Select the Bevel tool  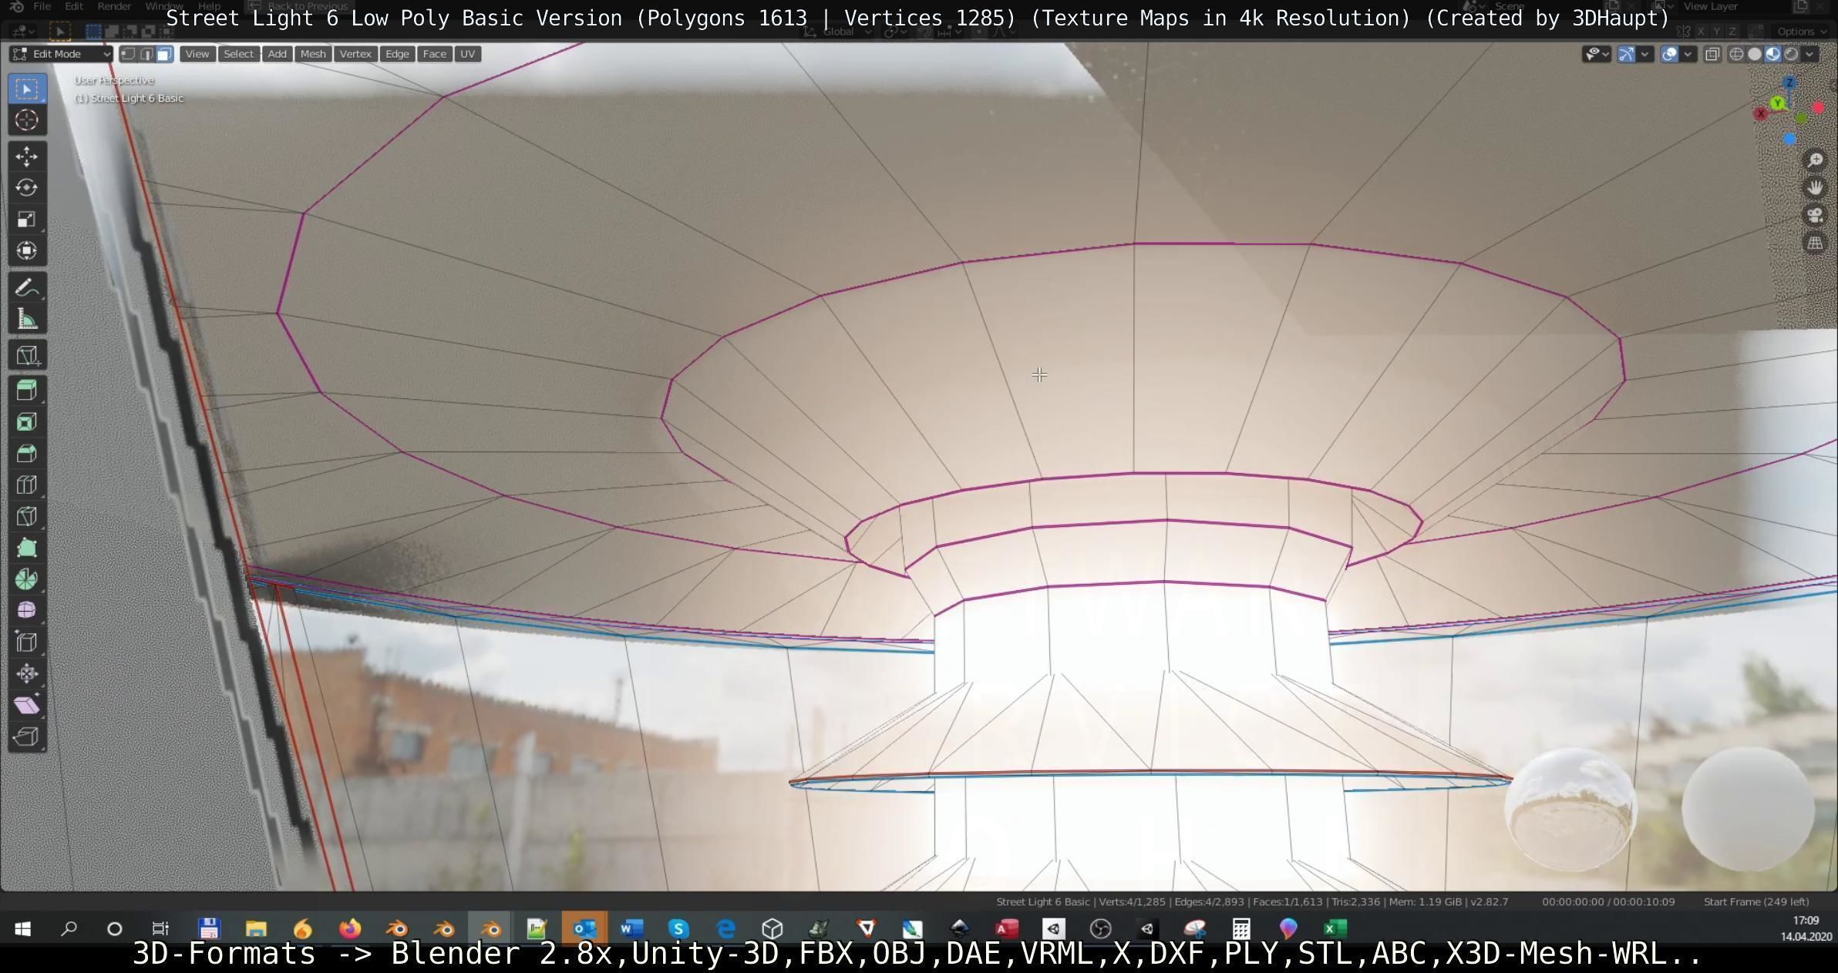pyautogui.click(x=27, y=454)
